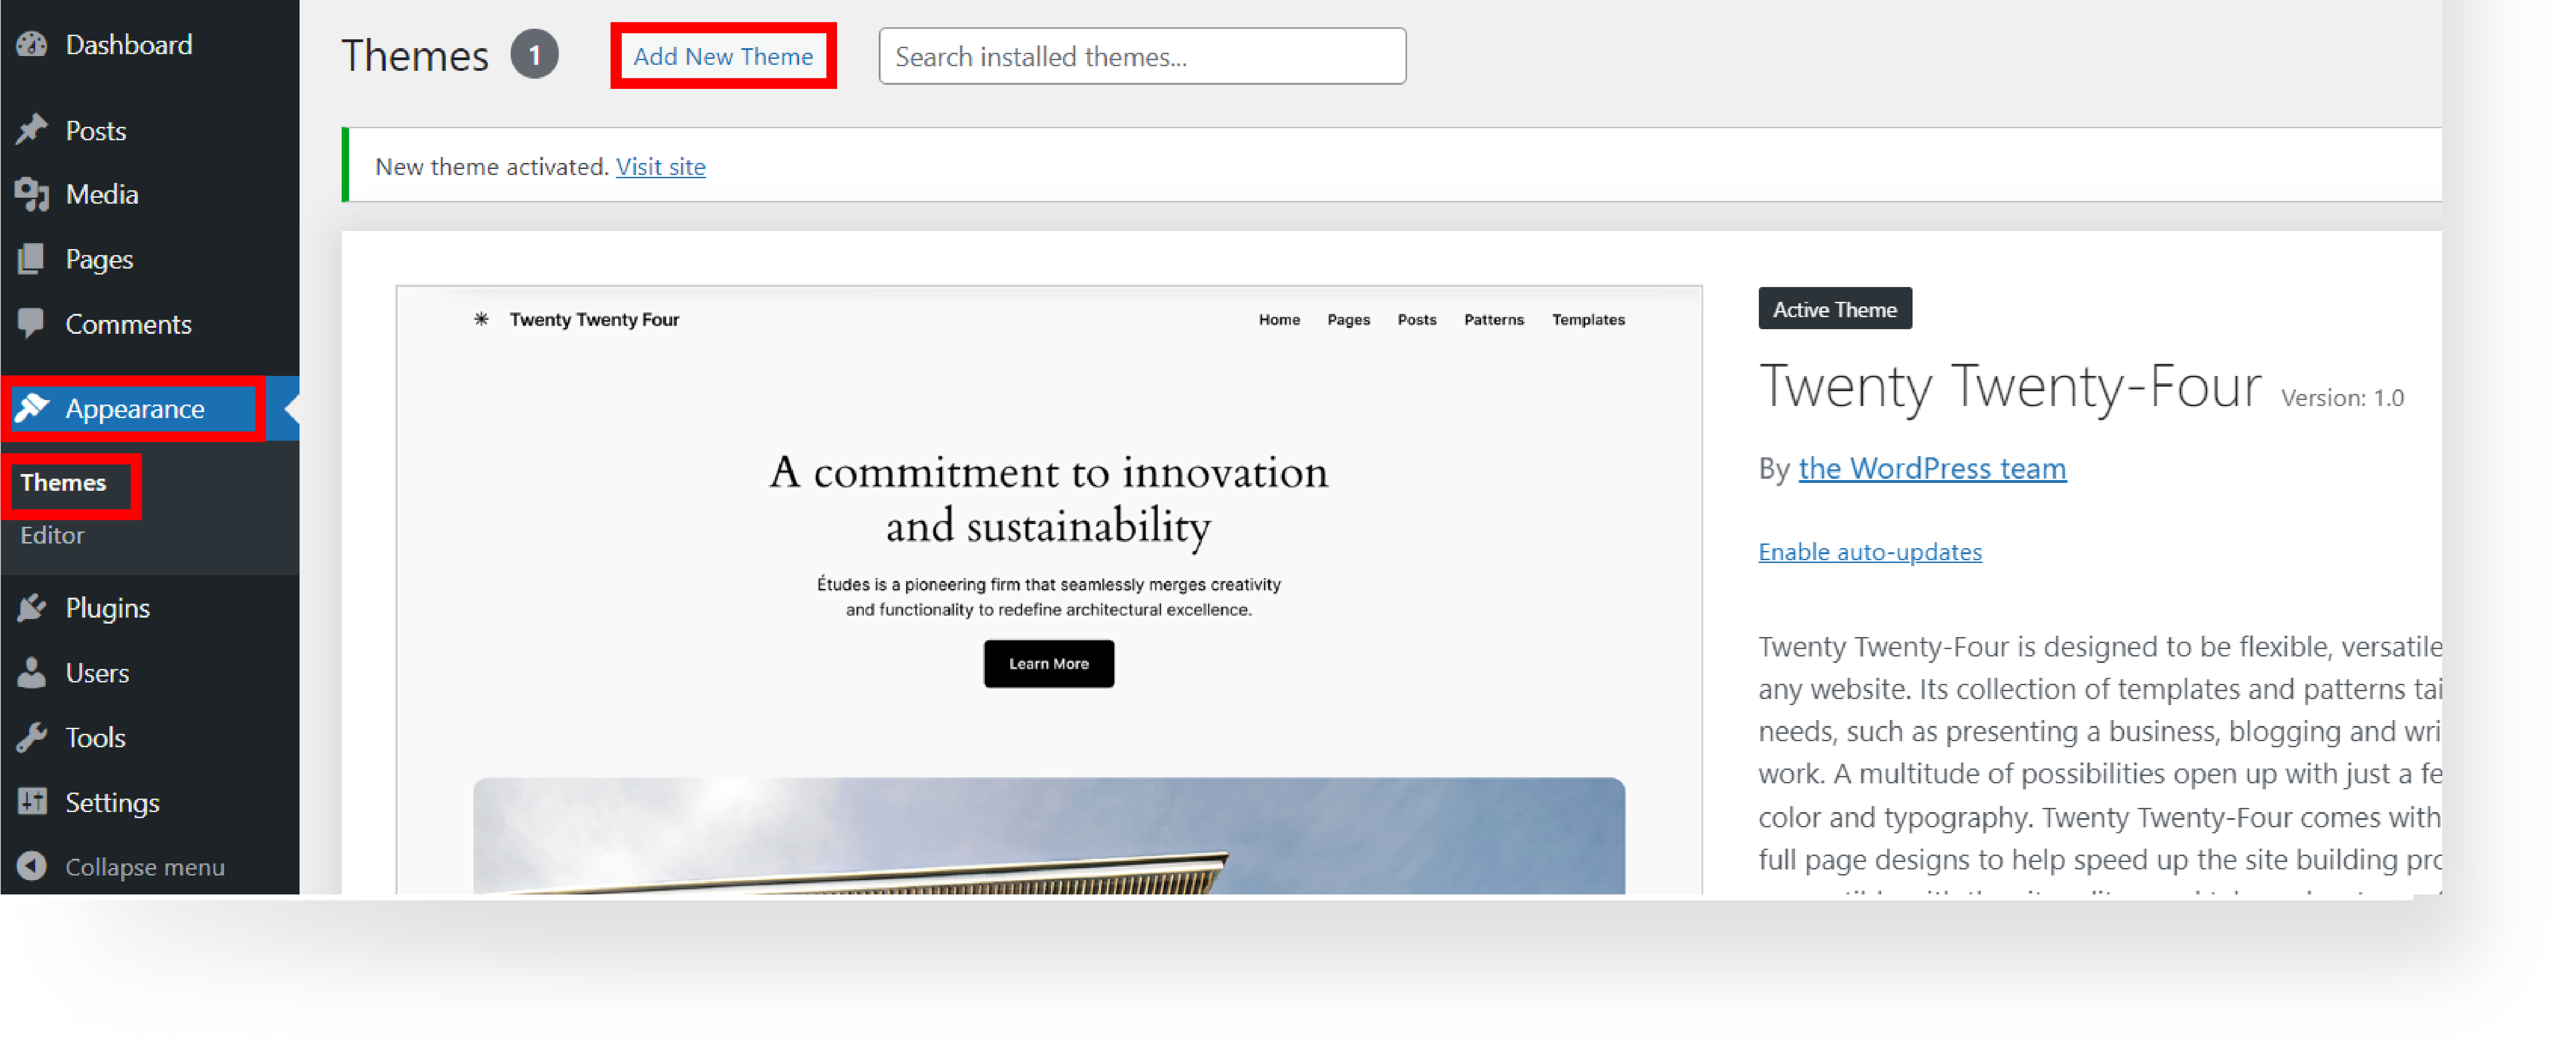
Task: Click Add New Theme button
Action: pyautogui.click(x=723, y=56)
